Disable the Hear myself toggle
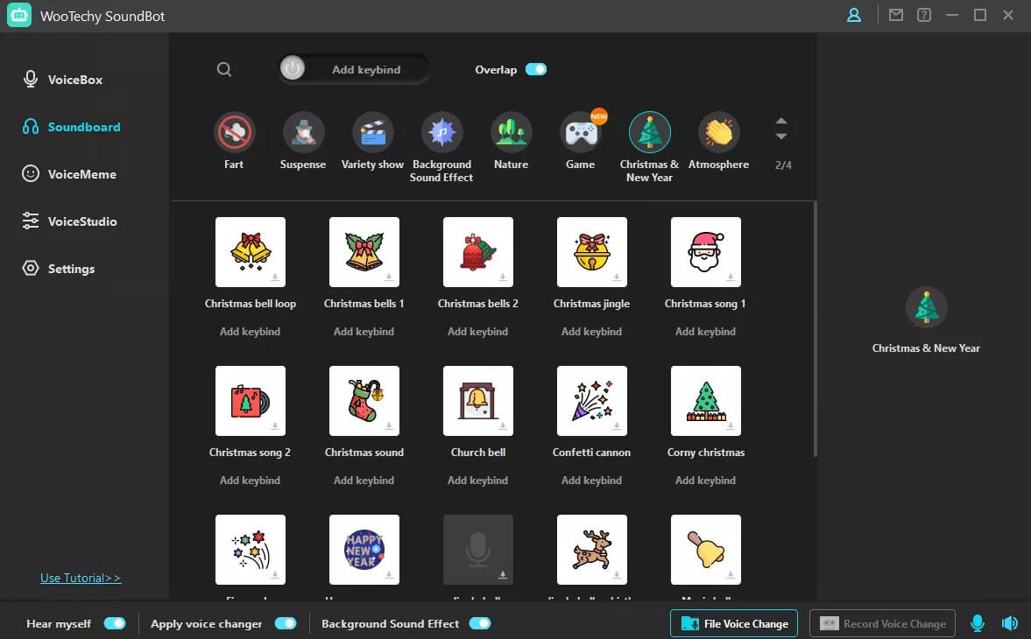This screenshot has height=639, width=1031. 115,623
